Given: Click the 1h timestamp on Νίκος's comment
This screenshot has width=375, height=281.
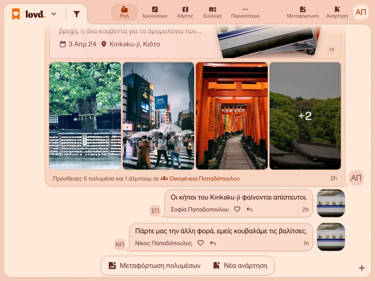Looking at the screenshot, I should pyautogui.click(x=306, y=243).
